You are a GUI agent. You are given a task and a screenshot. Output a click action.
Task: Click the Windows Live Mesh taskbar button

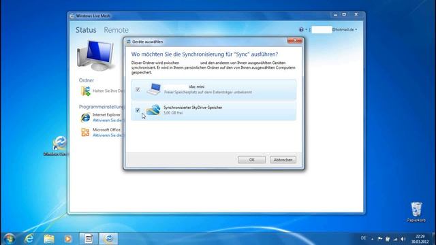[x=108, y=239]
